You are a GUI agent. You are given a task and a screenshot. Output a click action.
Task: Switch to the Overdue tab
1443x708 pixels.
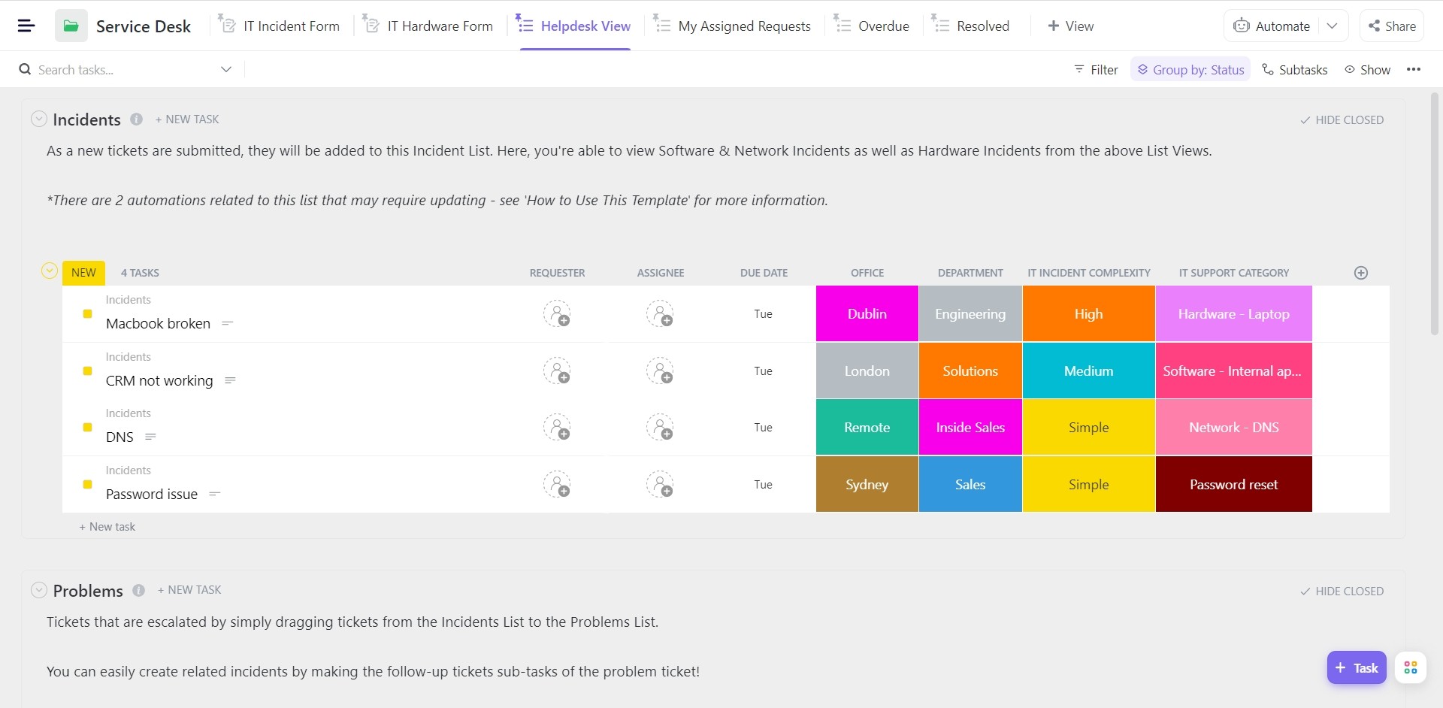click(883, 26)
